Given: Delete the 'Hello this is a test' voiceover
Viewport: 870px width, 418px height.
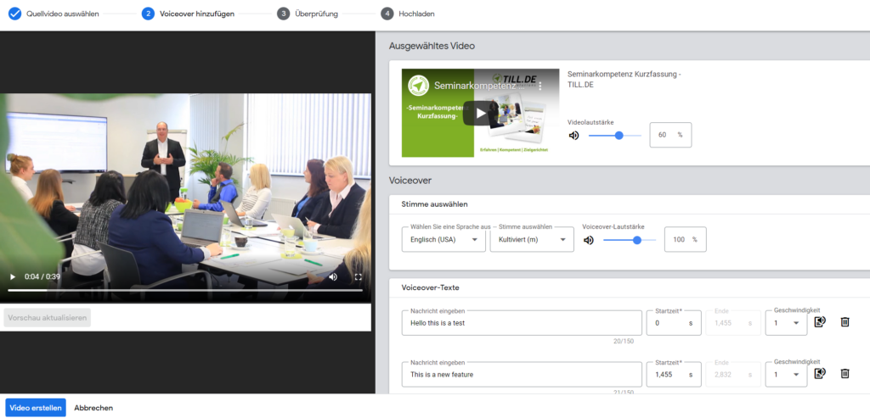Looking at the screenshot, I should (x=845, y=322).
